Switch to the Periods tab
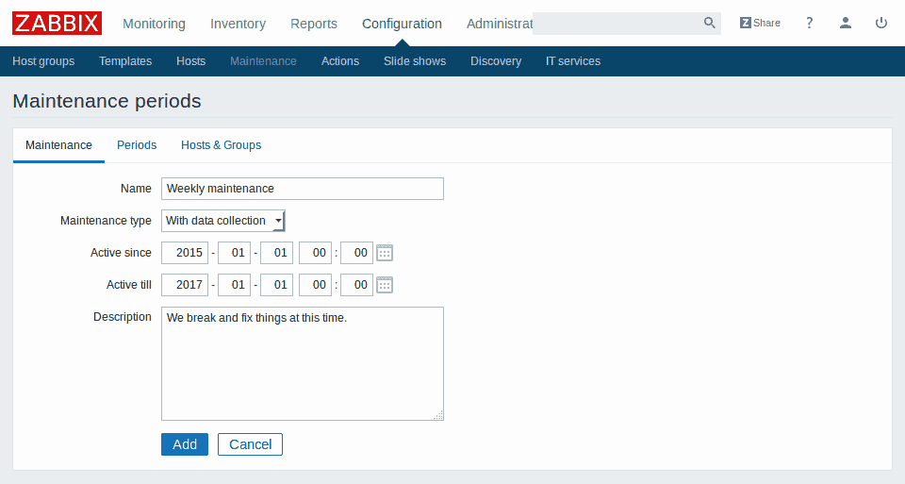The image size is (905, 484). pyautogui.click(x=137, y=145)
